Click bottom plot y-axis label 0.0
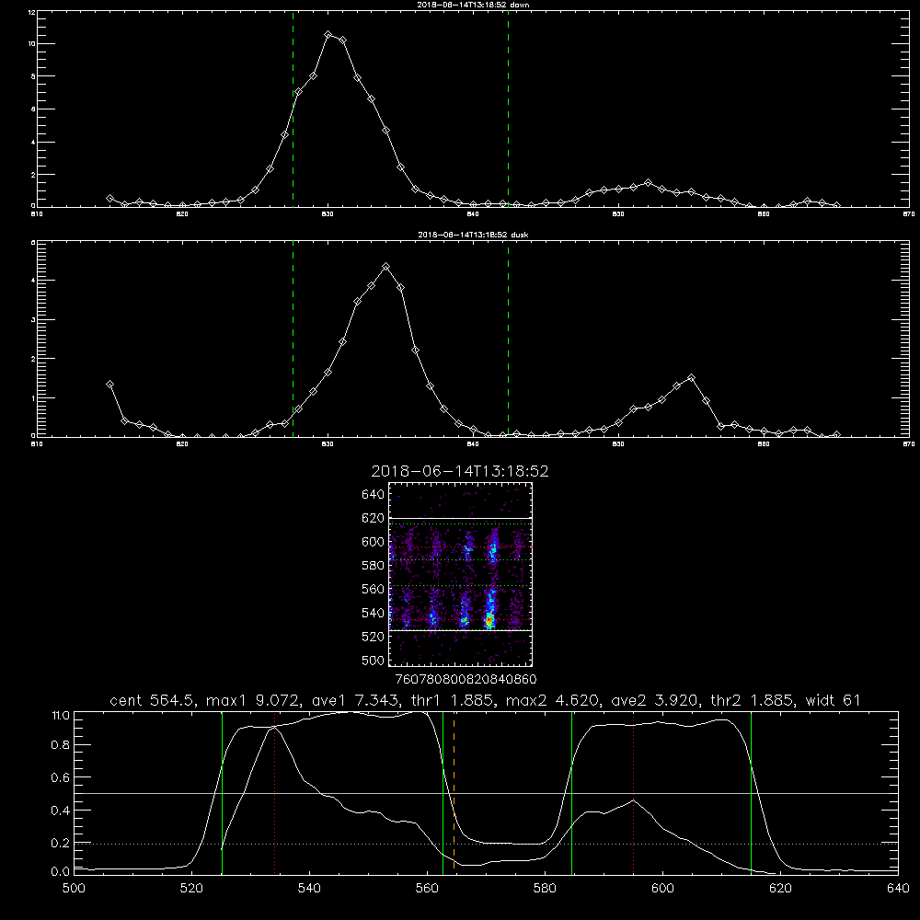 [x=61, y=872]
